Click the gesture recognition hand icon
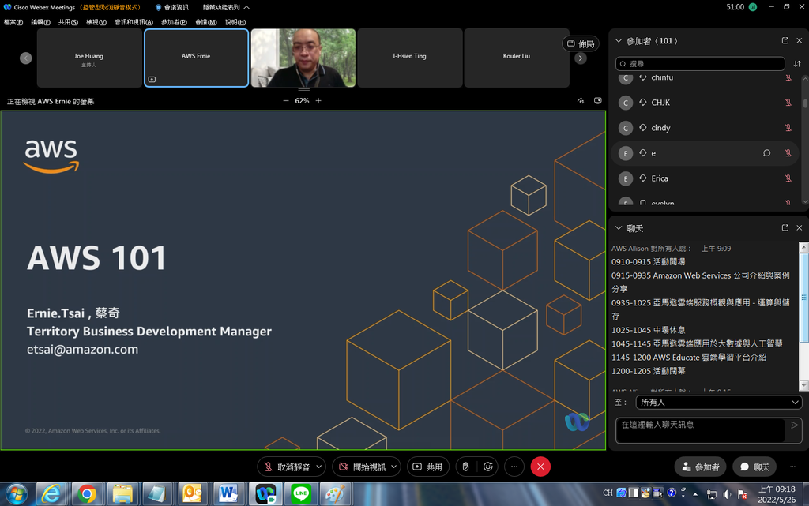809x506 pixels. coord(465,467)
